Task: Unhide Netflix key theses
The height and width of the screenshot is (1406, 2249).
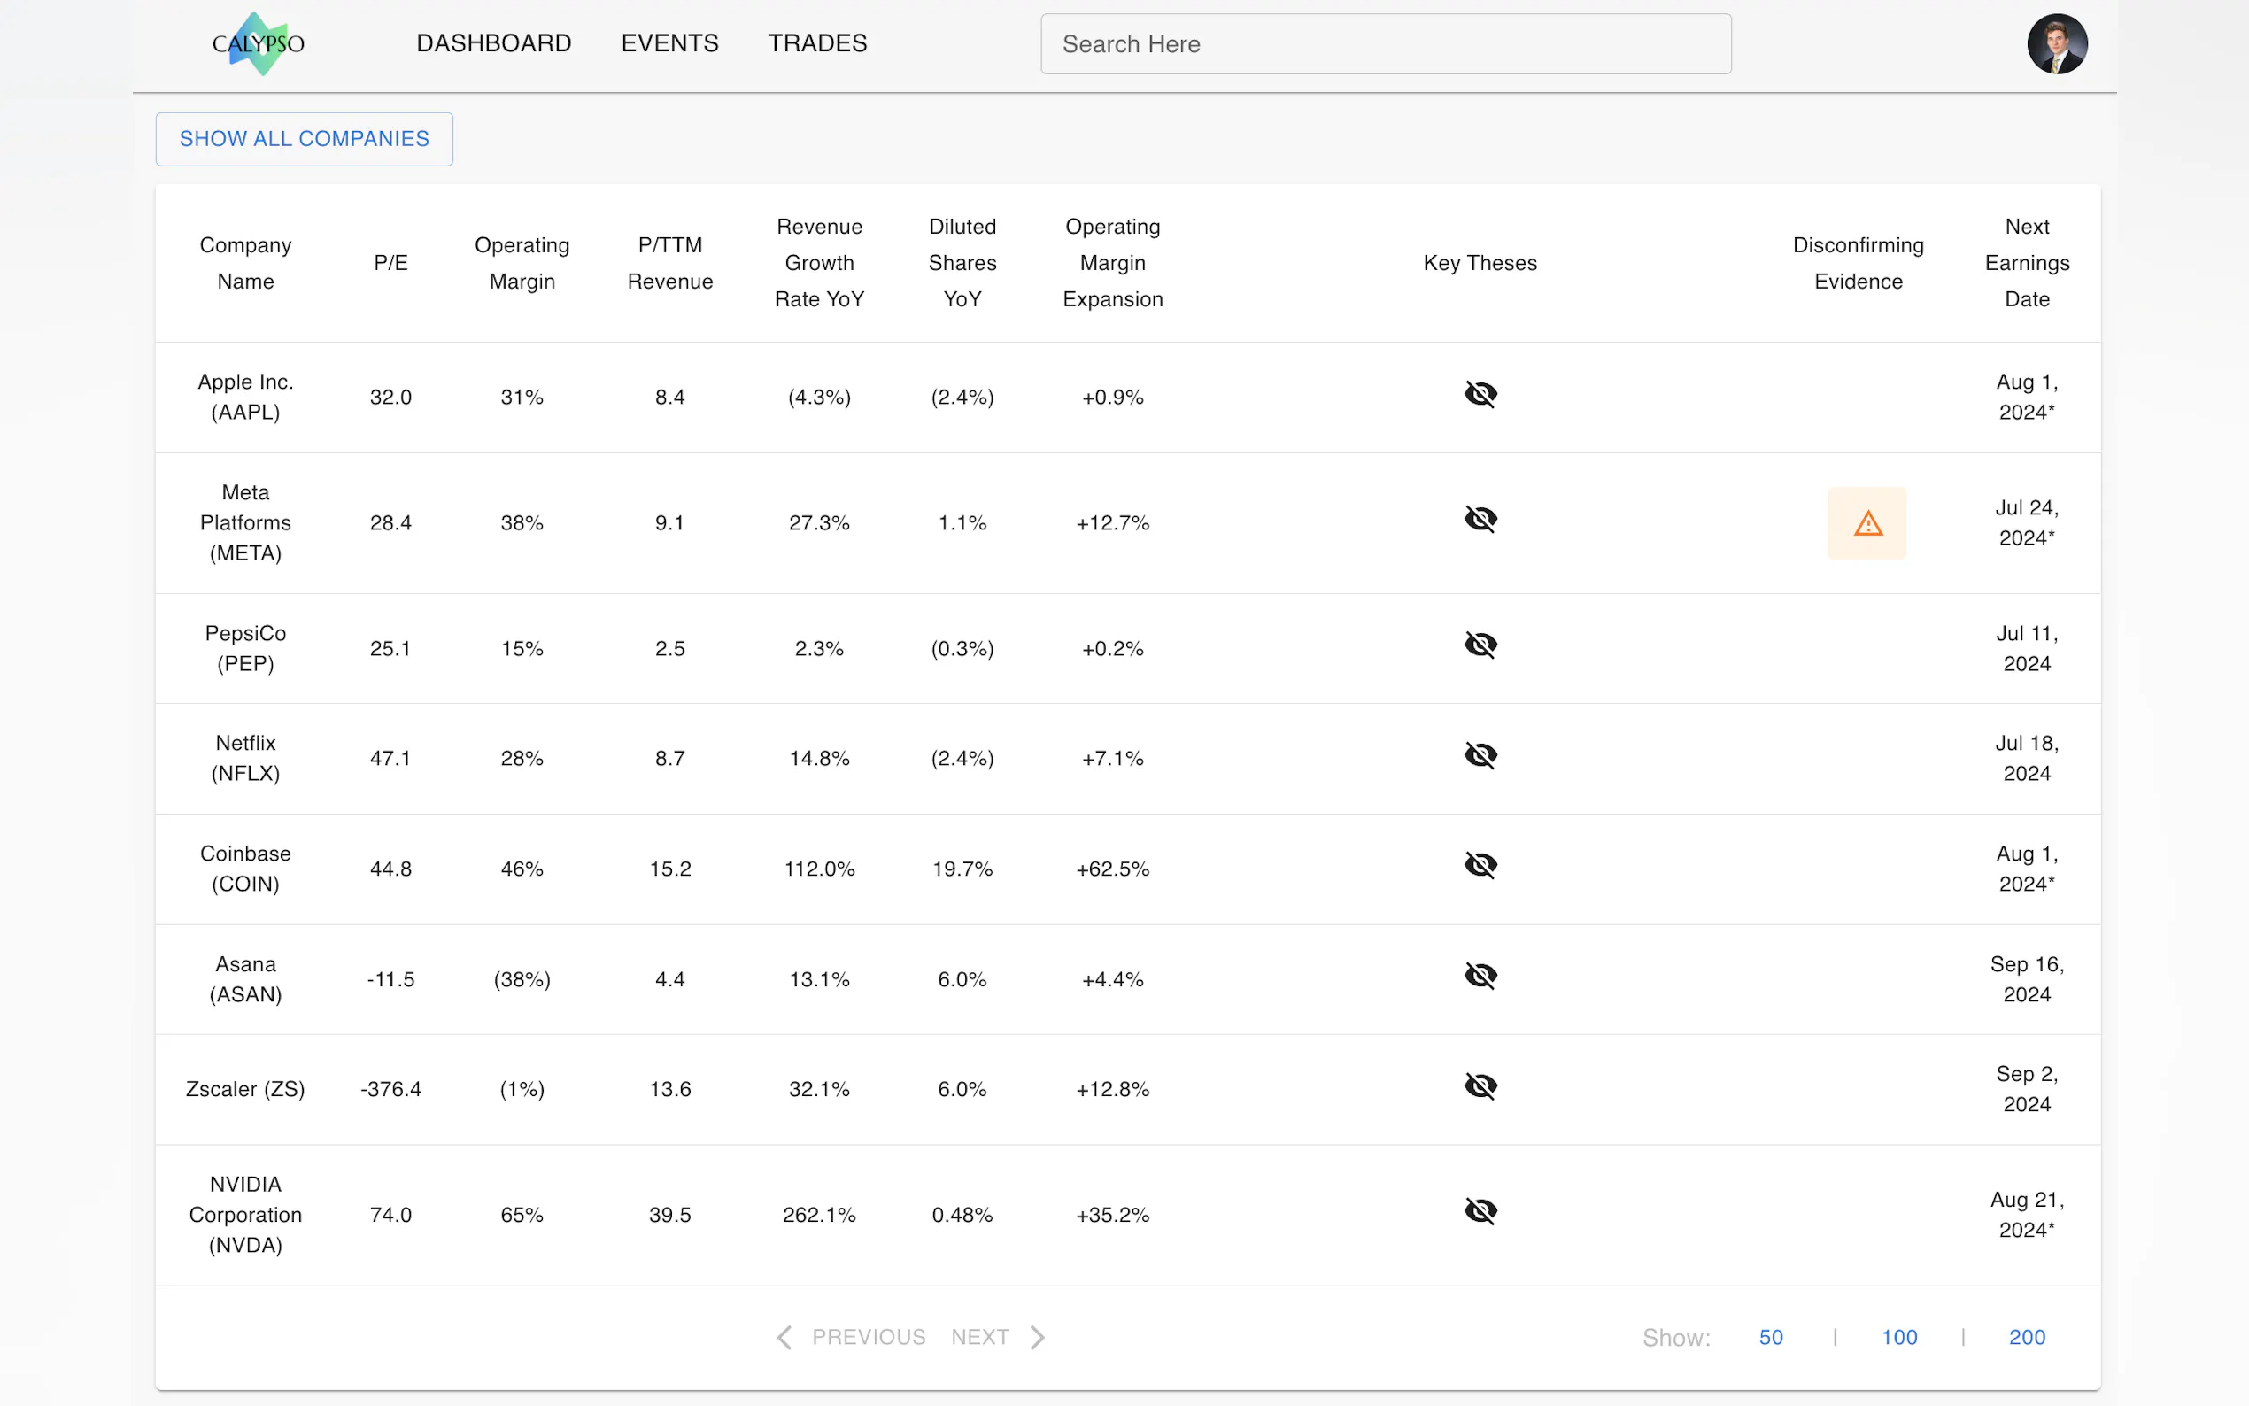Action: (1480, 756)
